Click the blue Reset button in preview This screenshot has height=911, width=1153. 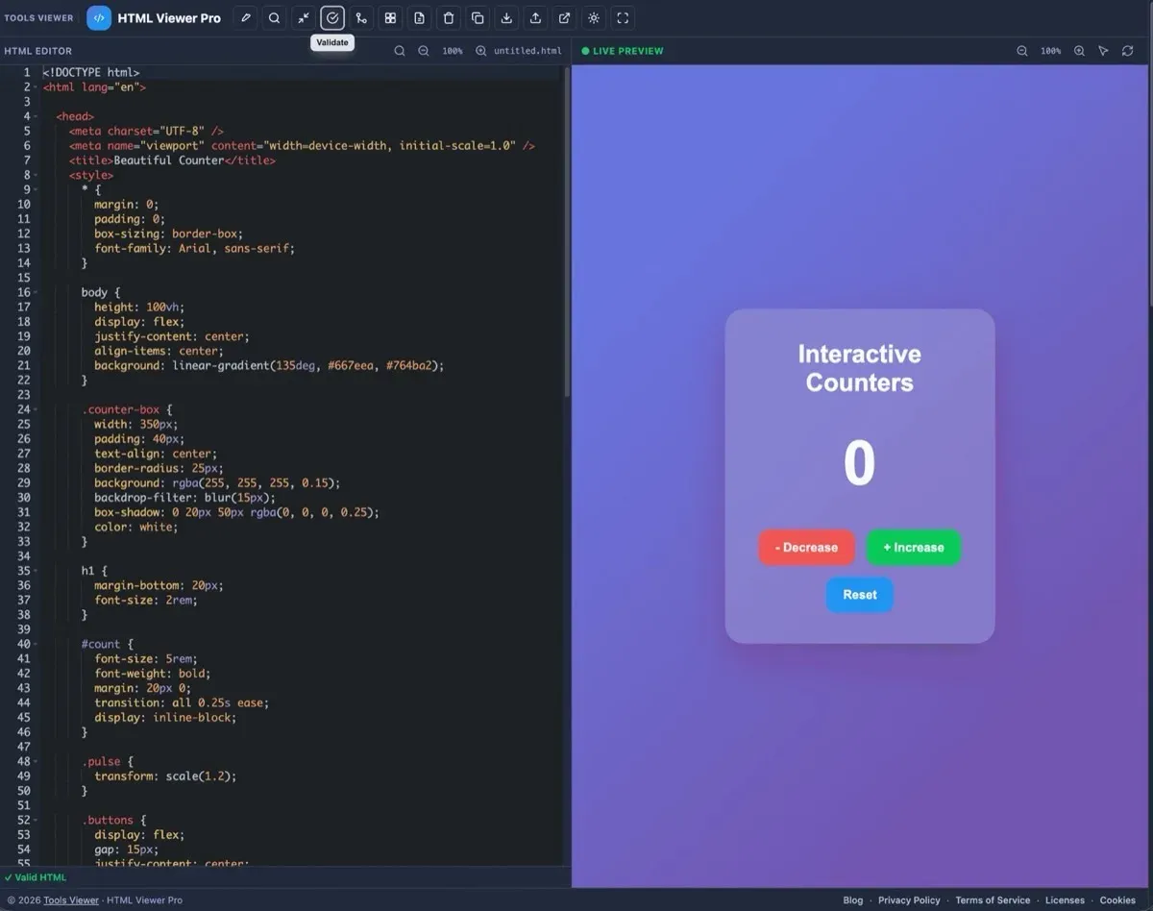(x=860, y=595)
